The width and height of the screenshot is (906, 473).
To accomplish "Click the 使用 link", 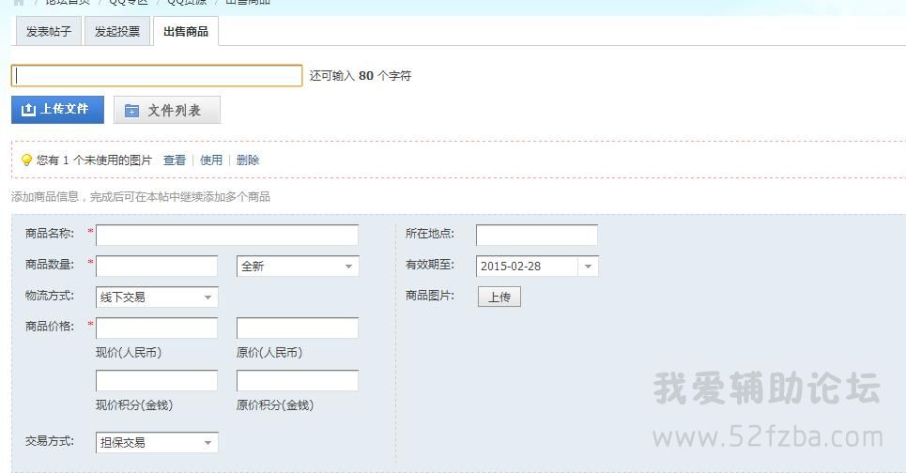I will pyautogui.click(x=211, y=160).
